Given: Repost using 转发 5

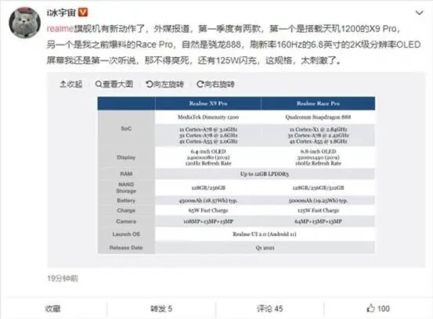Looking at the screenshot, I should pyautogui.click(x=161, y=309).
